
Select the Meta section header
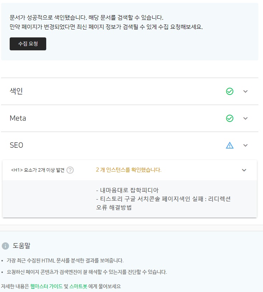(17, 118)
